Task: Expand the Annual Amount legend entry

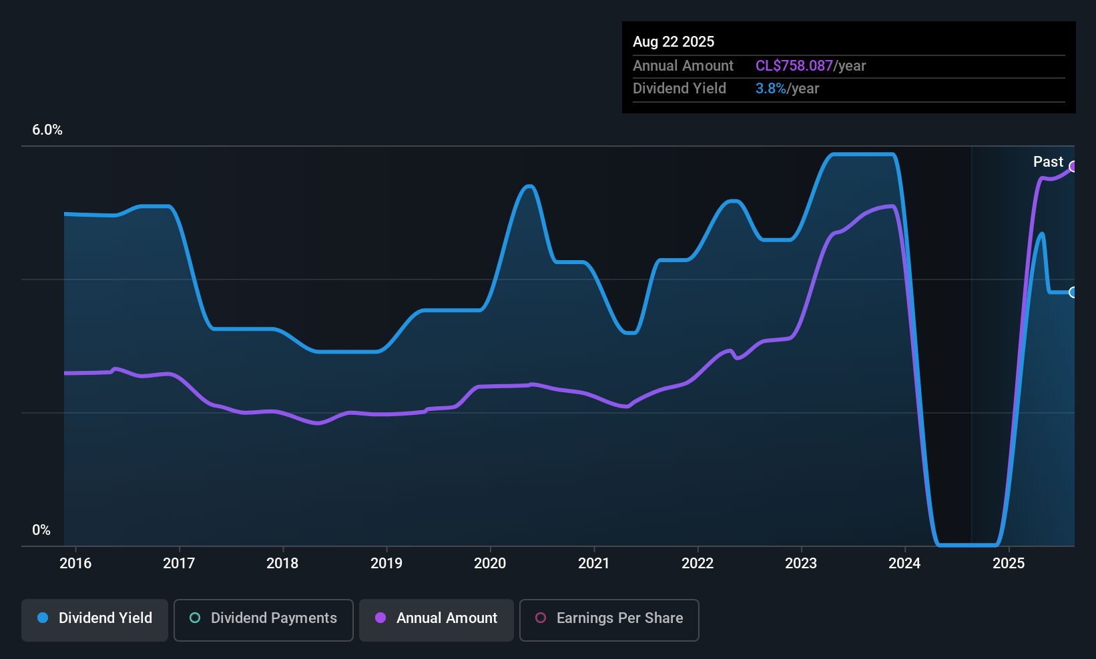Action: point(436,618)
